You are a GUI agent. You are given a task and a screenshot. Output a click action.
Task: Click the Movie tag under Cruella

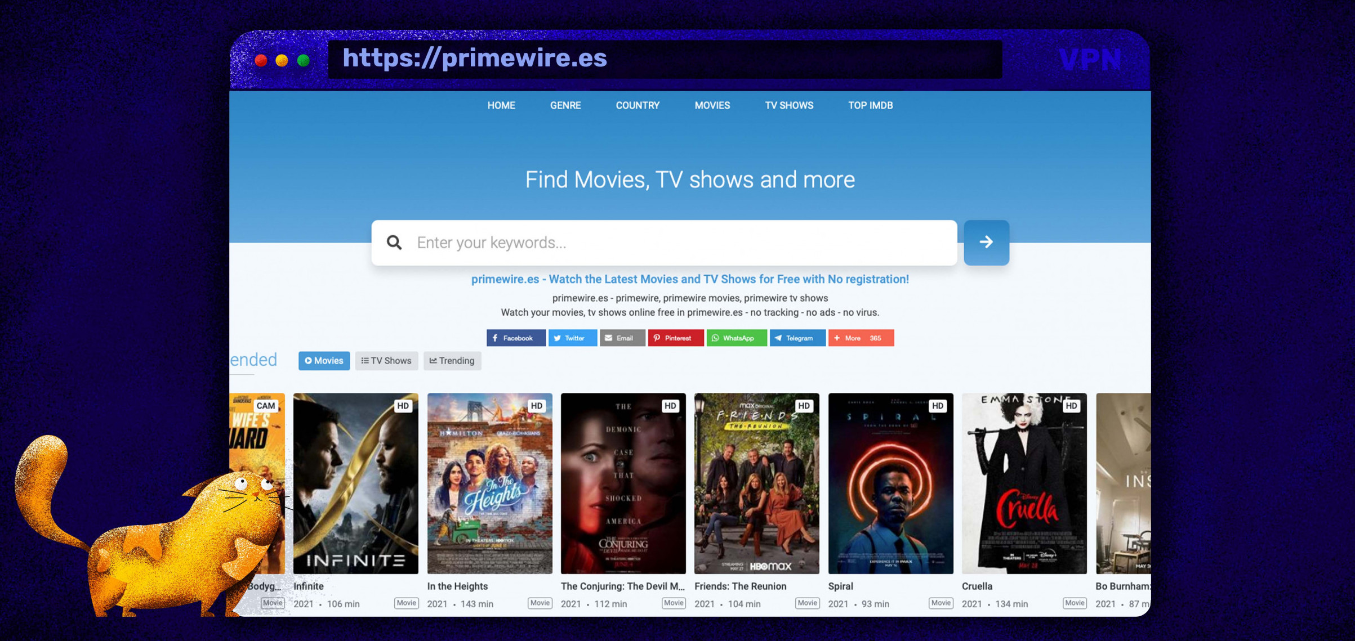click(1075, 603)
